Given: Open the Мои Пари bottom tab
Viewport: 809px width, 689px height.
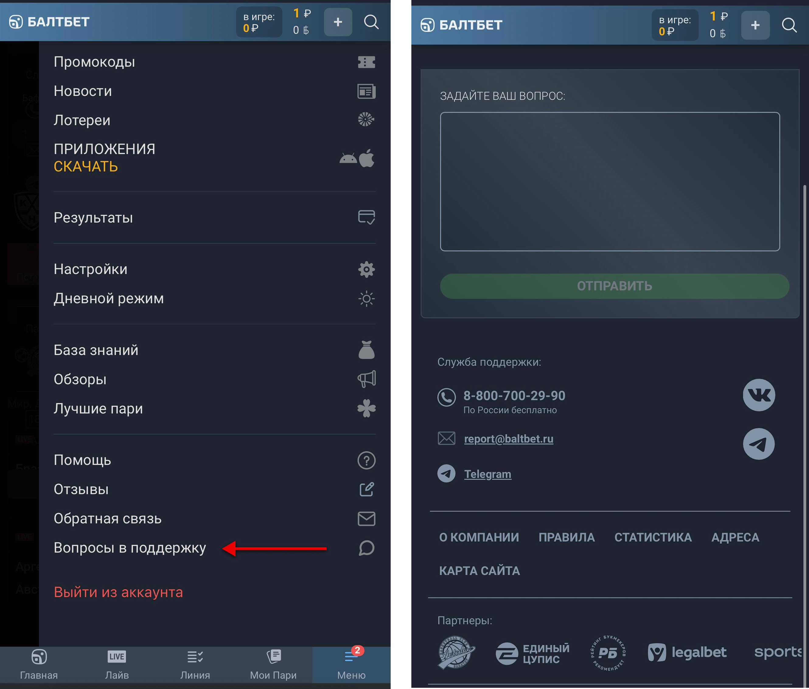Looking at the screenshot, I should (x=273, y=664).
